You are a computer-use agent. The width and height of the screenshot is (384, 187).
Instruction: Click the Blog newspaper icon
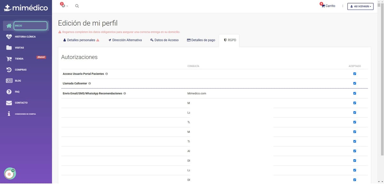(9, 81)
